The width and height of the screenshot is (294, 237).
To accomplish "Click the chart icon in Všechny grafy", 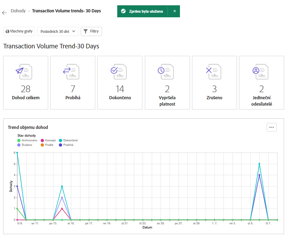I will (7, 31).
